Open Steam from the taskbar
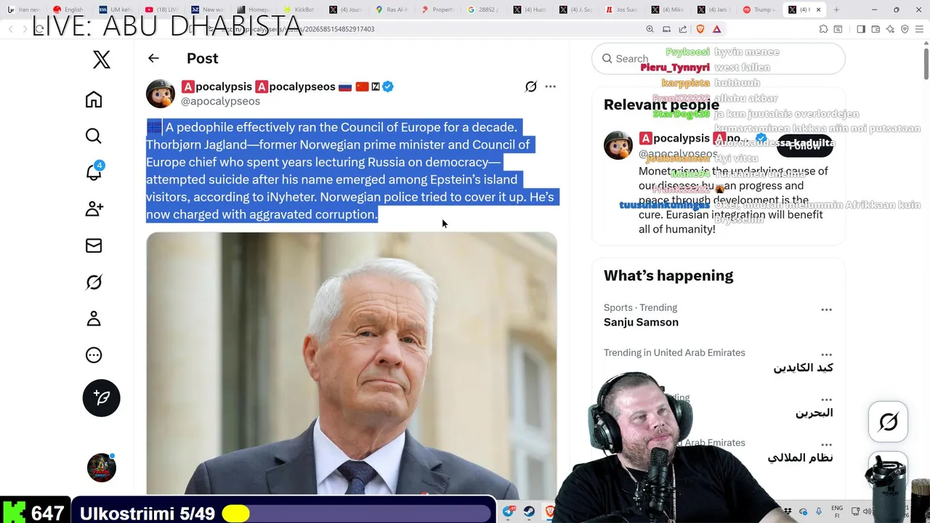Image resolution: width=930 pixels, height=523 pixels. click(530, 511)
